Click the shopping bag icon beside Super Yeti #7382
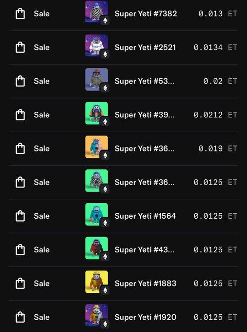 pyautogui.click(x=20, y=14)
